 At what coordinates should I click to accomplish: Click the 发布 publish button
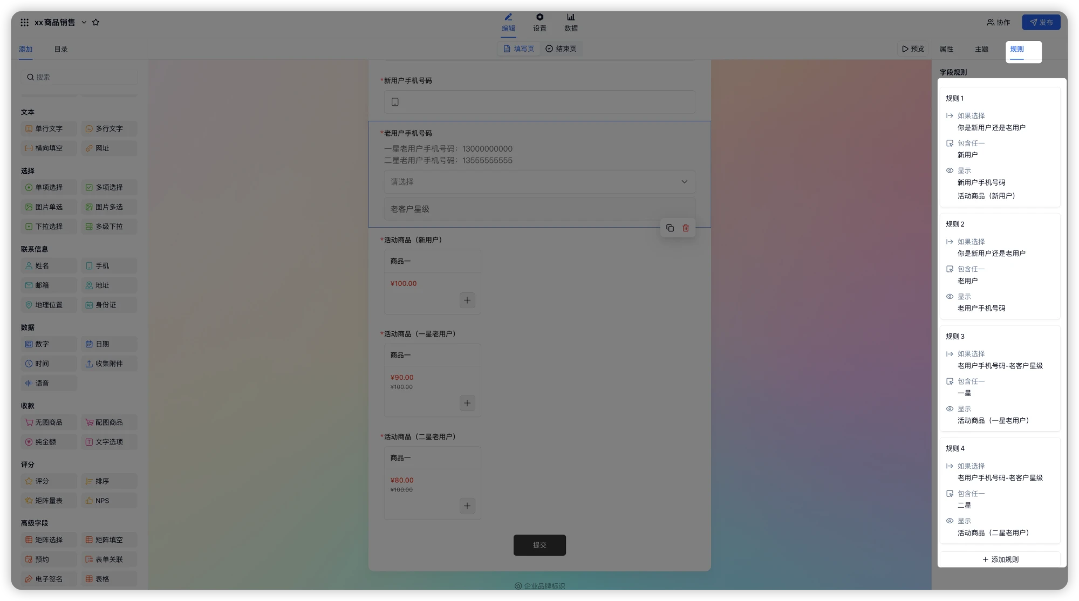click(x=1041, y=22)
